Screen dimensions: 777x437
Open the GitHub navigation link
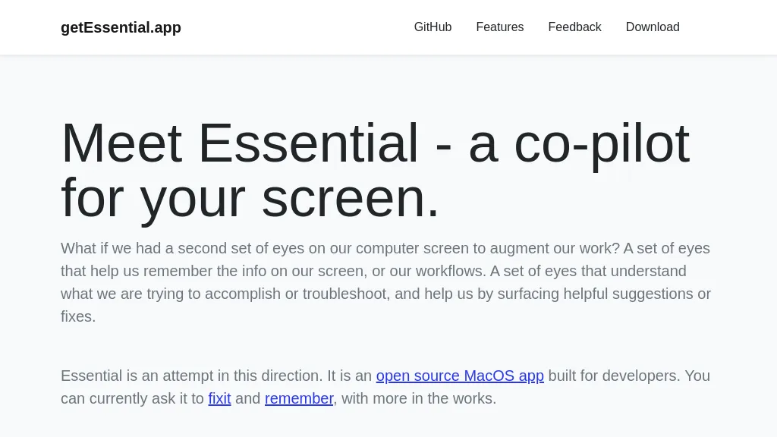pos(433,27)
